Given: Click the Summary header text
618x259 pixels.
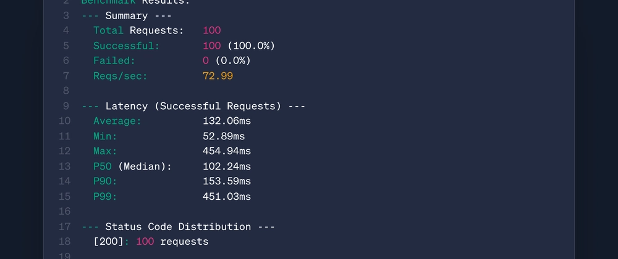Looking at the screenshot, I should 127,15.
